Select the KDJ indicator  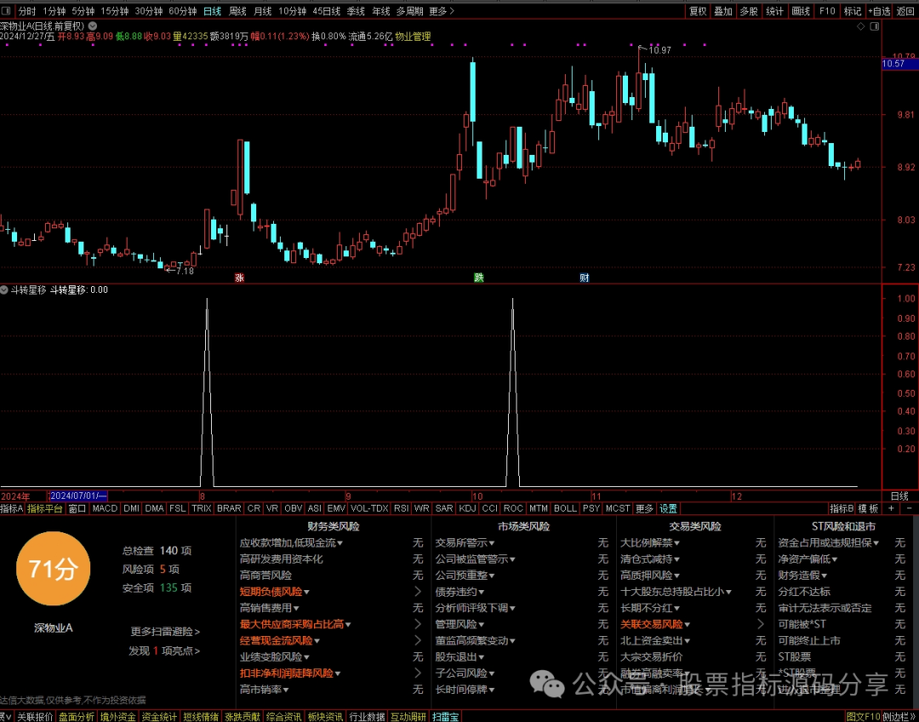pyautogui.click(x=468, y=508)
